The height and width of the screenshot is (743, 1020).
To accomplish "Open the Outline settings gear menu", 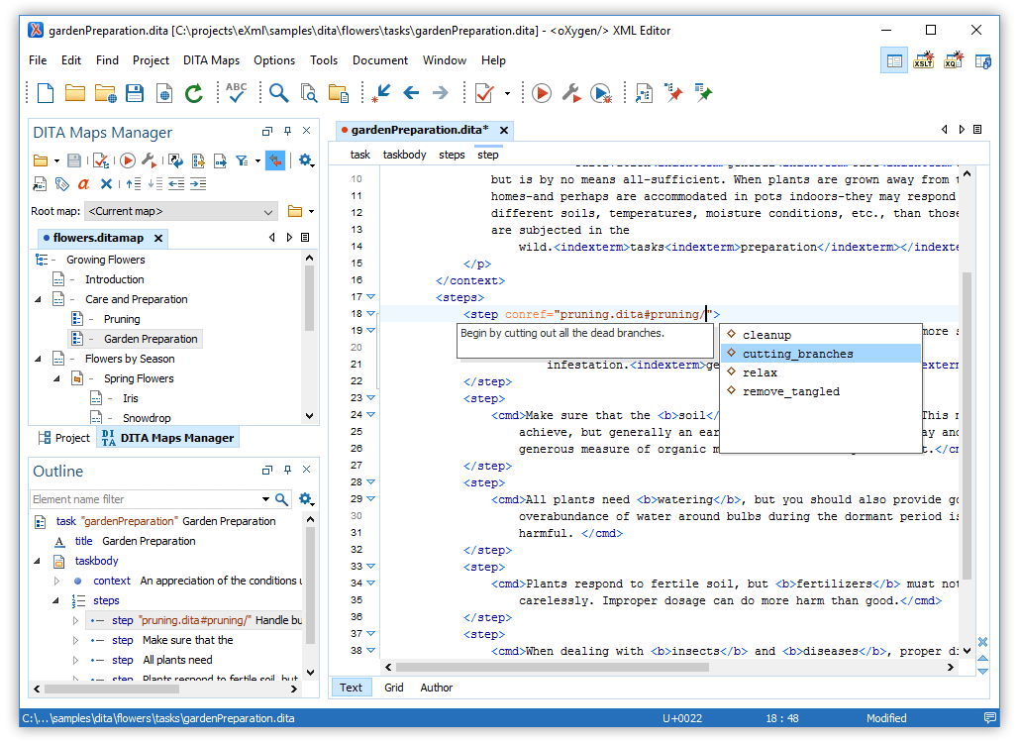I will 306,499.
